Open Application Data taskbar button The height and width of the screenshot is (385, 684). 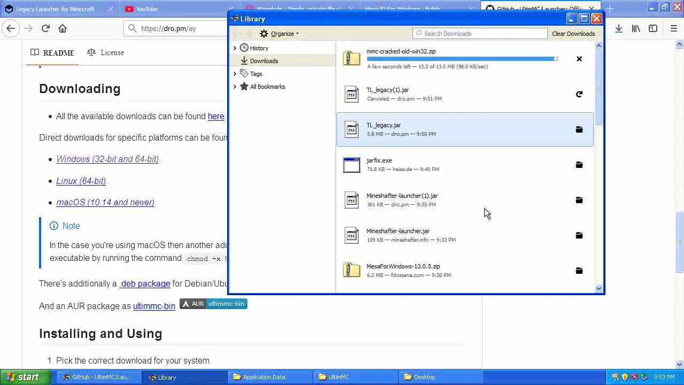[270, 377]
